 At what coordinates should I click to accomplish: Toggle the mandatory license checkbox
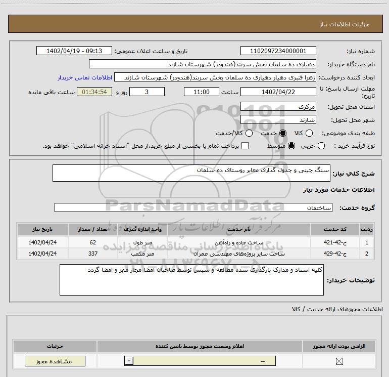point(339,361)
